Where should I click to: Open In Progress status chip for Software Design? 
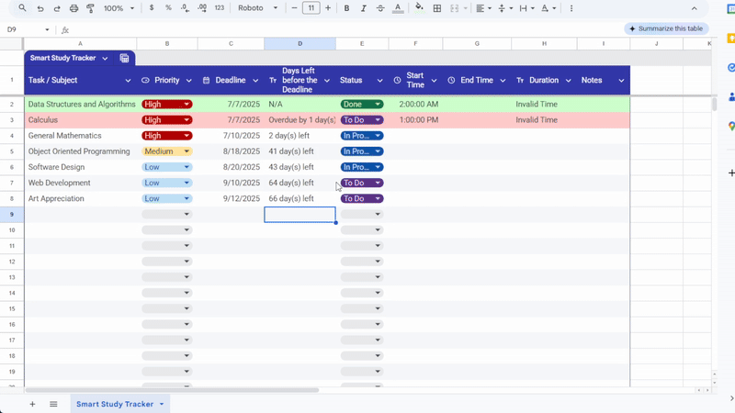362,167
